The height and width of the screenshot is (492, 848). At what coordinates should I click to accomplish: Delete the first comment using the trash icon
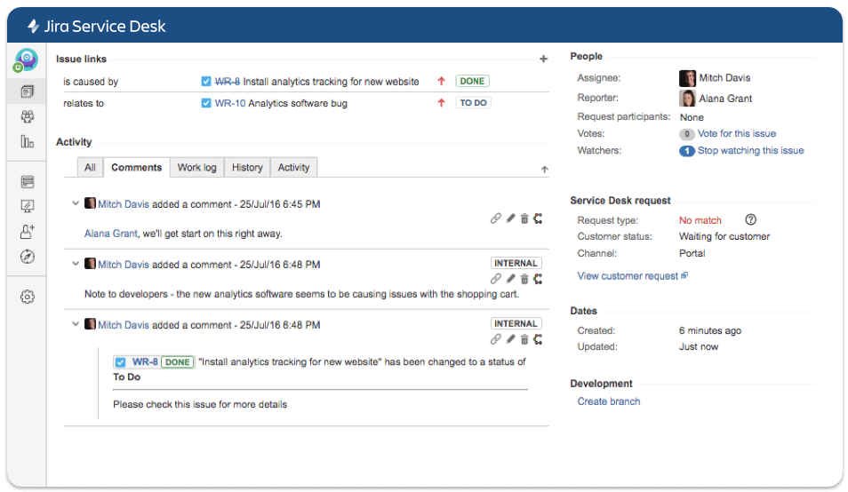click(x=524, y=218)
